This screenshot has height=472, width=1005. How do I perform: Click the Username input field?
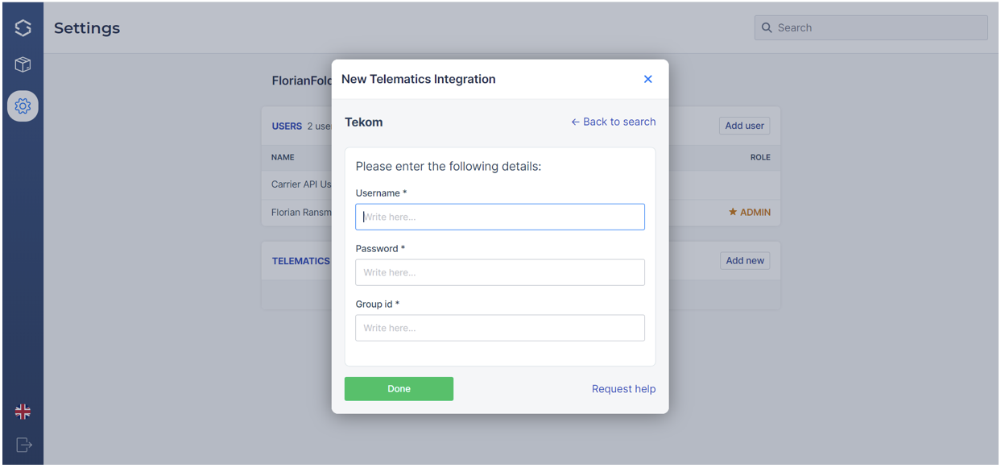(500, 217)
